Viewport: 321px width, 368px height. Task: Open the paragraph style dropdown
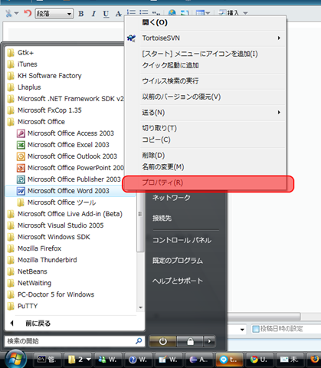tap(54, 14)
